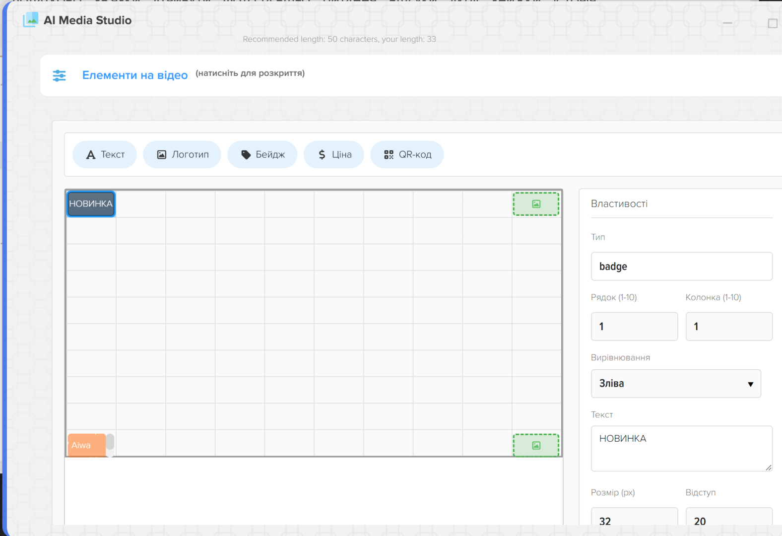
Task: Add a Логотип element
Action: 182,154
